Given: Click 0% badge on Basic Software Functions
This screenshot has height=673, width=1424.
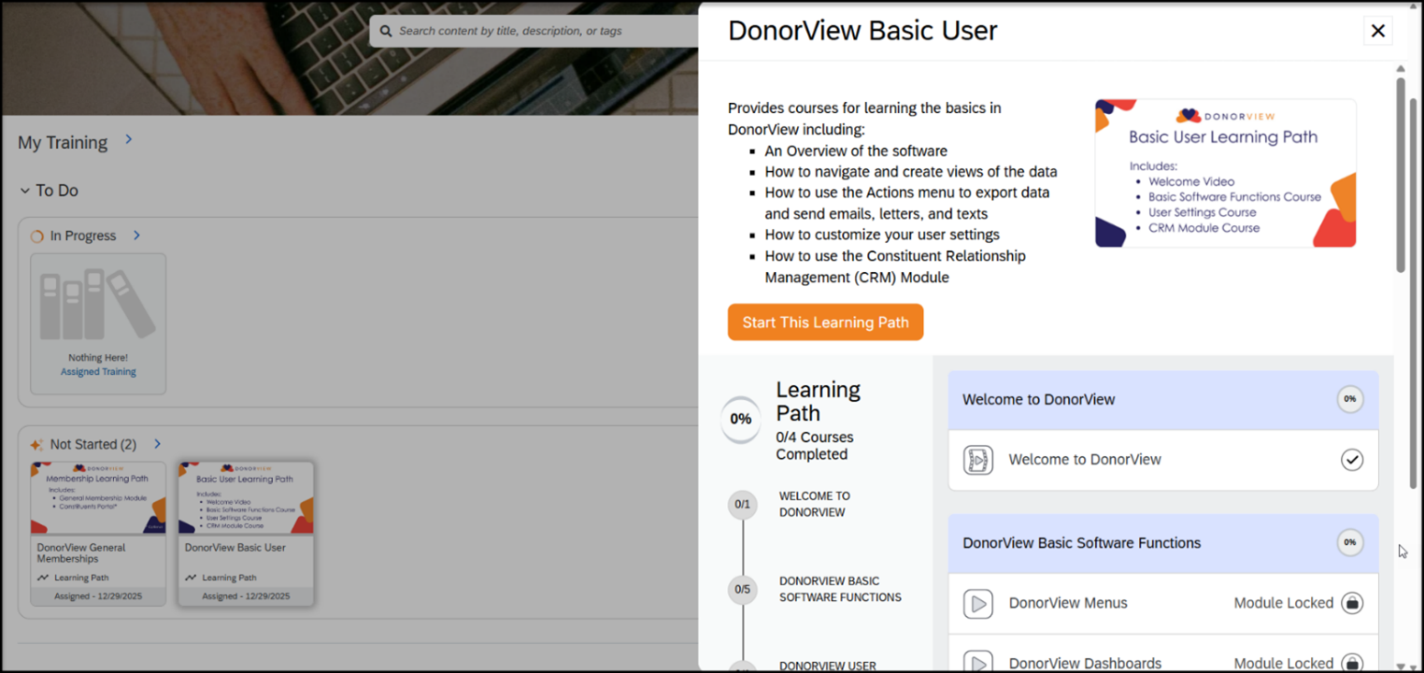Looking at the screenshot, I should (x=1350, y=542).
